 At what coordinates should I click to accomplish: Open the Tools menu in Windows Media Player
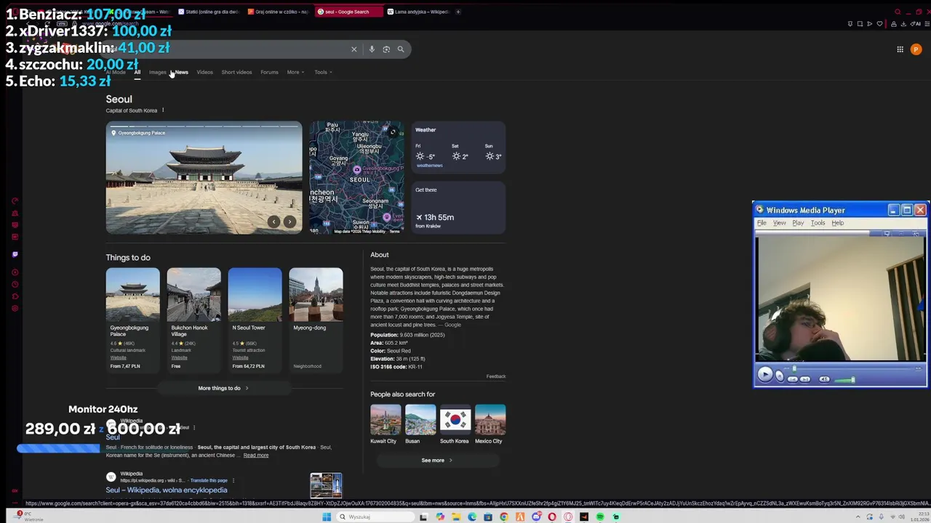coord(818,223)
